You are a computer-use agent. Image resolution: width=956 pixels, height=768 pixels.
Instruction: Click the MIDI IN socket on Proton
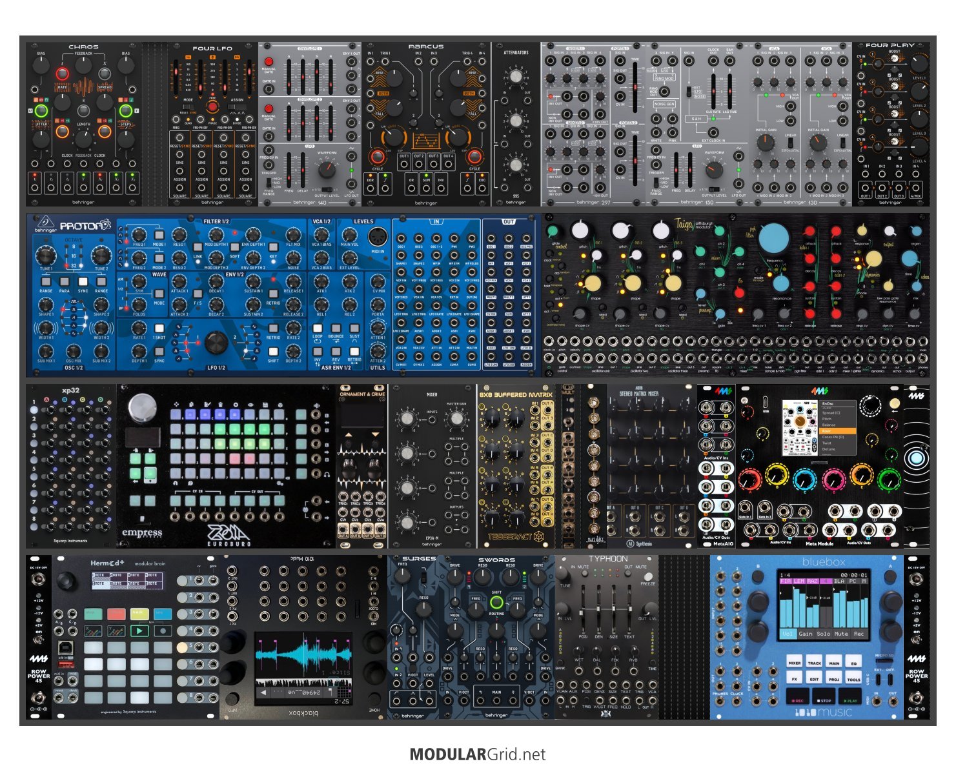(x=378, y=239)
